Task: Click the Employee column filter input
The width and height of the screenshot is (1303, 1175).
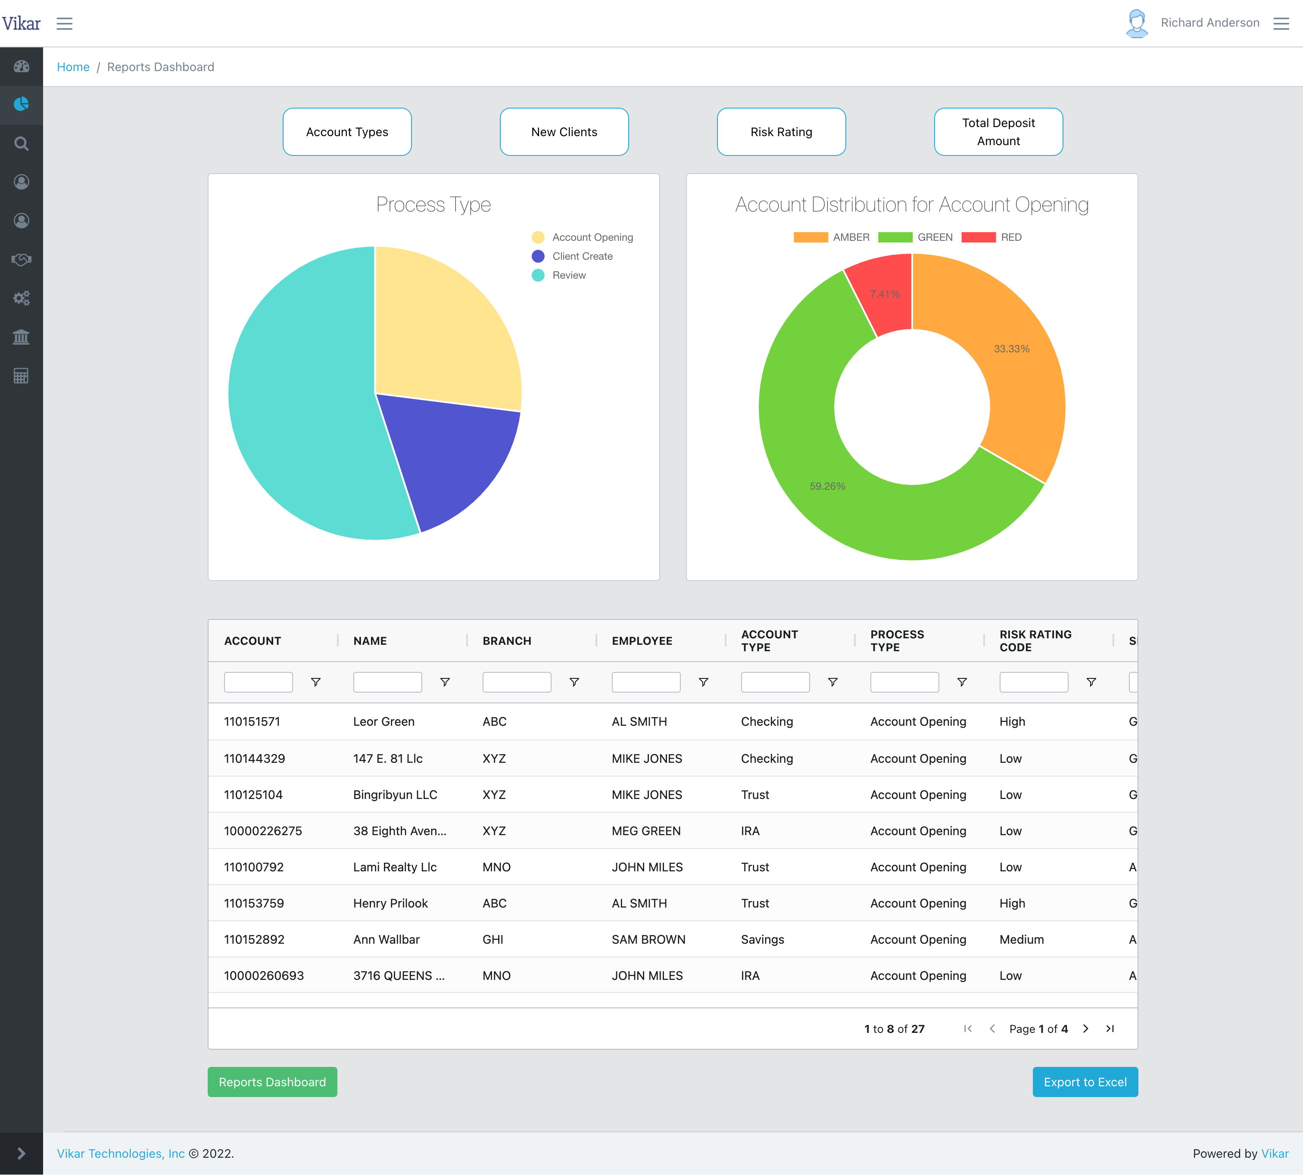Action: [x=646, y=682]
